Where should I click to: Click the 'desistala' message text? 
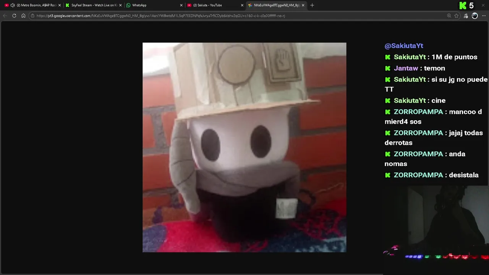click(x=464, y=175)
